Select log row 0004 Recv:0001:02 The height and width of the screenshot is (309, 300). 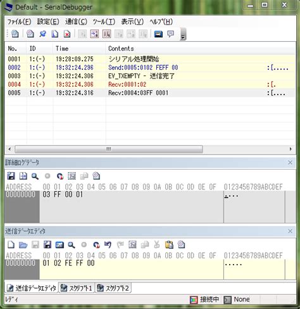click(150, 84)
